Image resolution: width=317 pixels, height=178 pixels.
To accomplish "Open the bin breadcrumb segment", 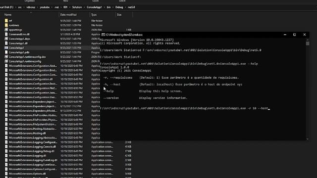I will 109,7.
